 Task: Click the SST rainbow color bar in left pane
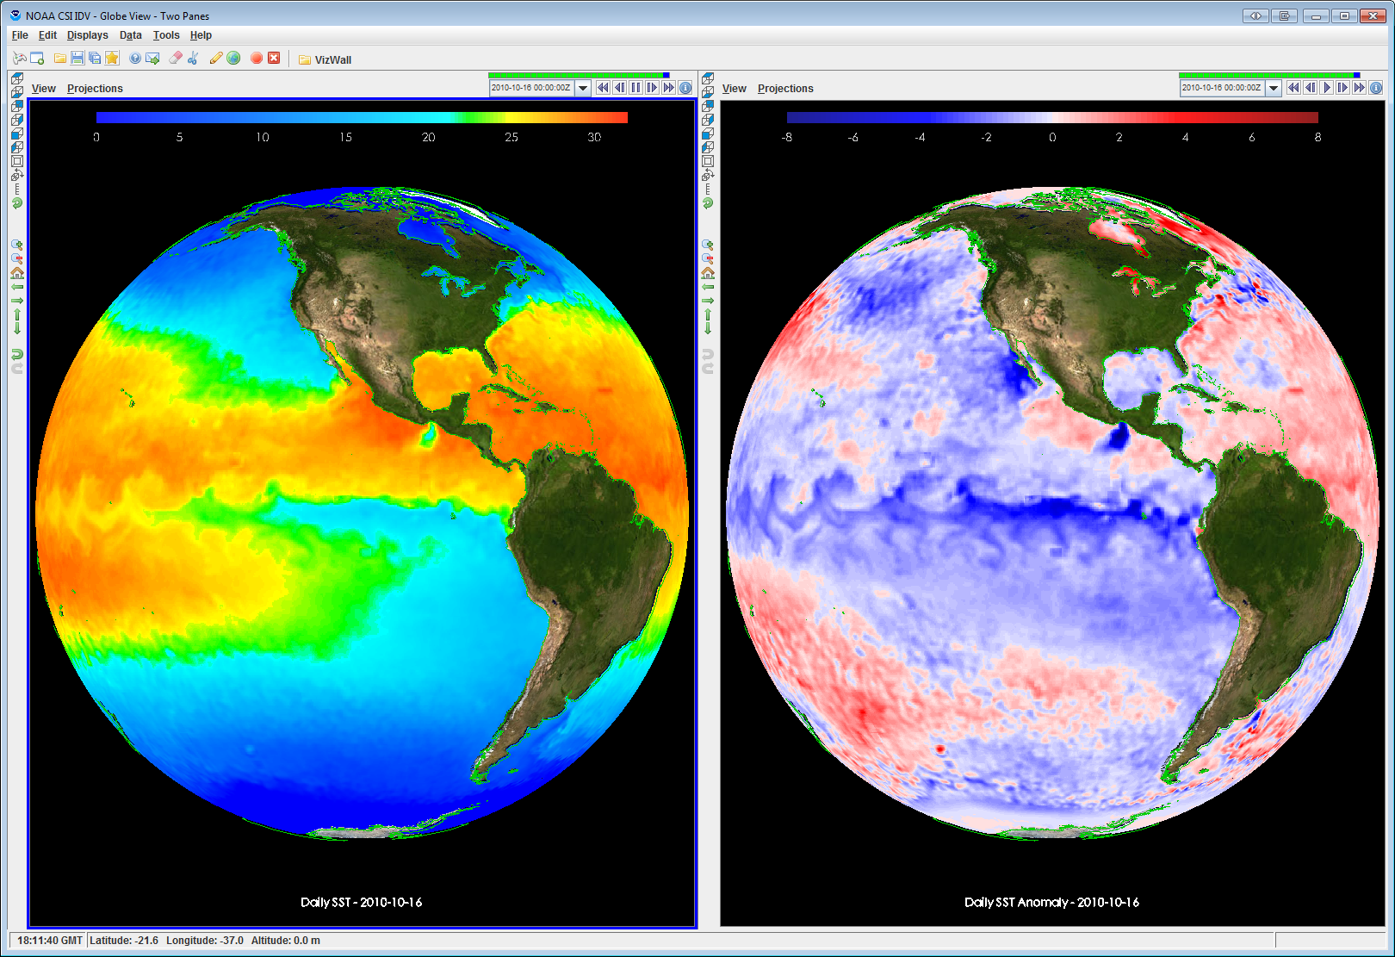(x=362, y=117)
